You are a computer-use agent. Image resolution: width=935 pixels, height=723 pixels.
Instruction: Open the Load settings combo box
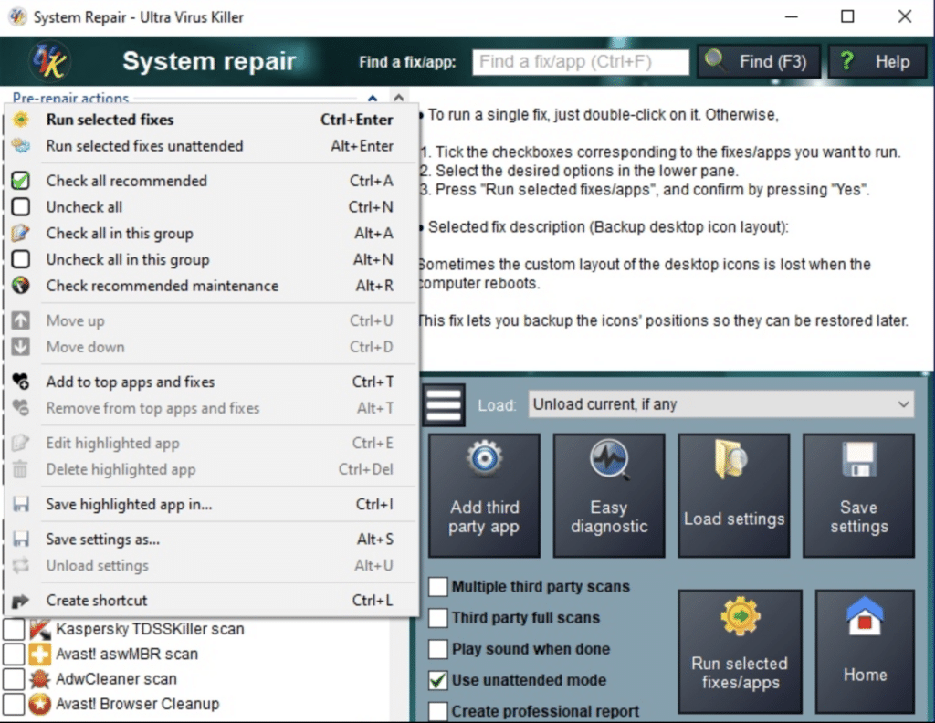[x=721, y=403]
